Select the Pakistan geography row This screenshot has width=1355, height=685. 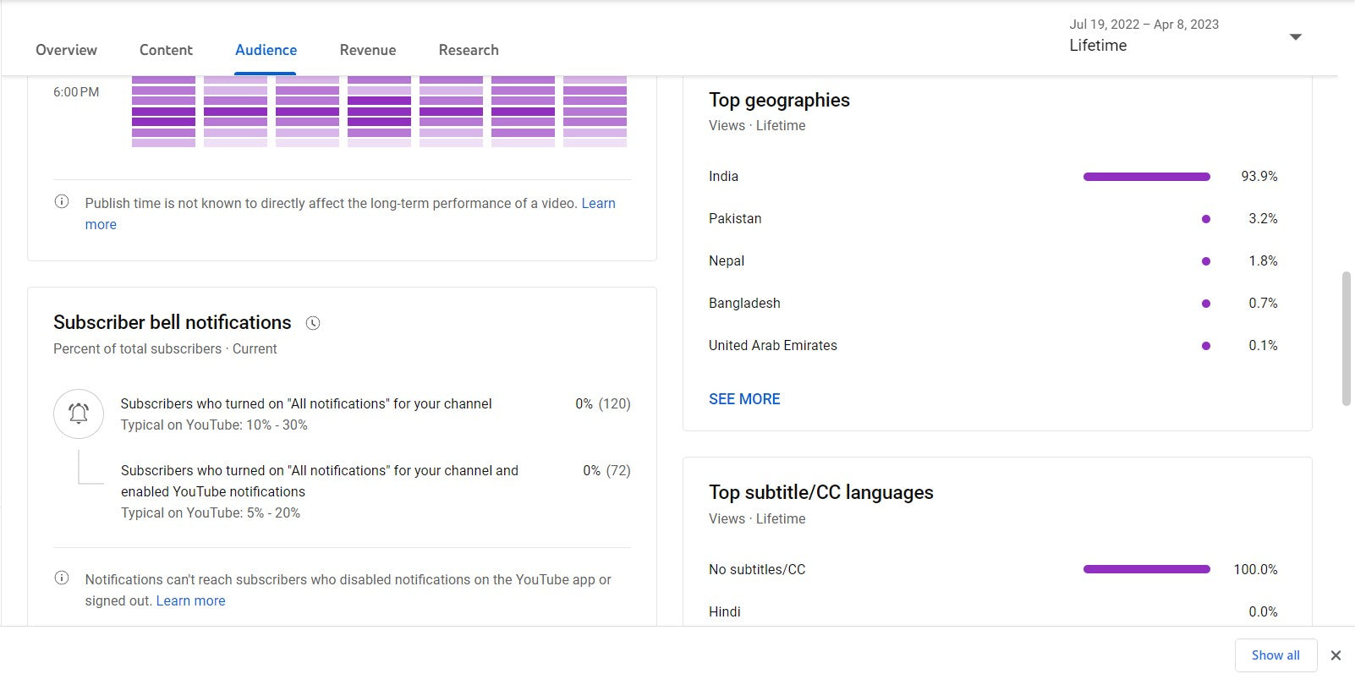(x=735, y=218)
